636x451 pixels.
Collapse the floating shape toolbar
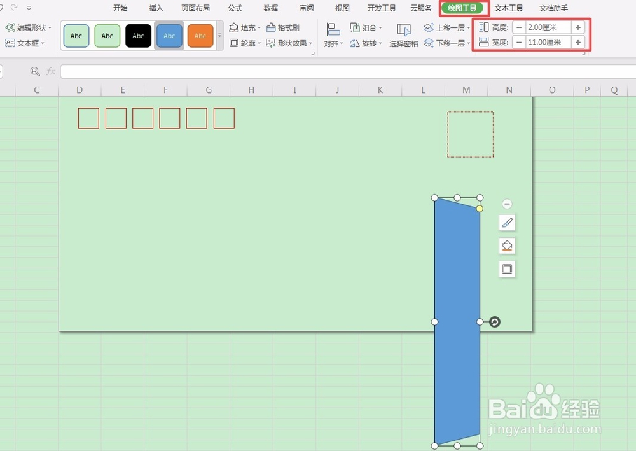coord(507,204)
